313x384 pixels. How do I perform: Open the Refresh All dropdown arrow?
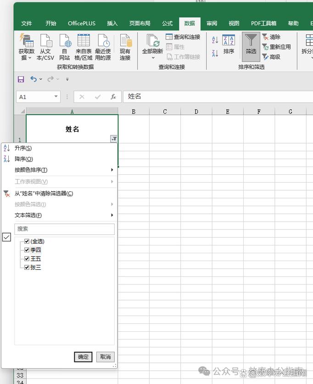(x=153, y=58)
